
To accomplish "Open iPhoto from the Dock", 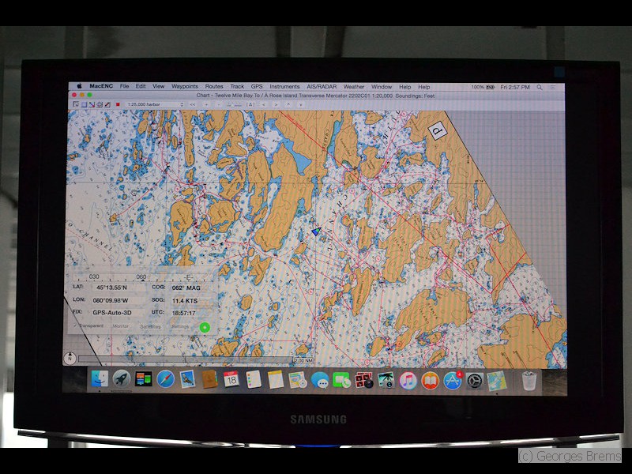I will click(x=386, y=381).
